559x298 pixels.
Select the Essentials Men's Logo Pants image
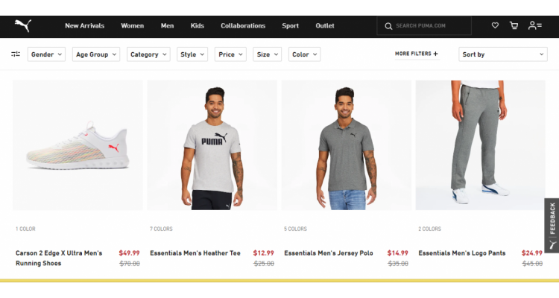480,145
